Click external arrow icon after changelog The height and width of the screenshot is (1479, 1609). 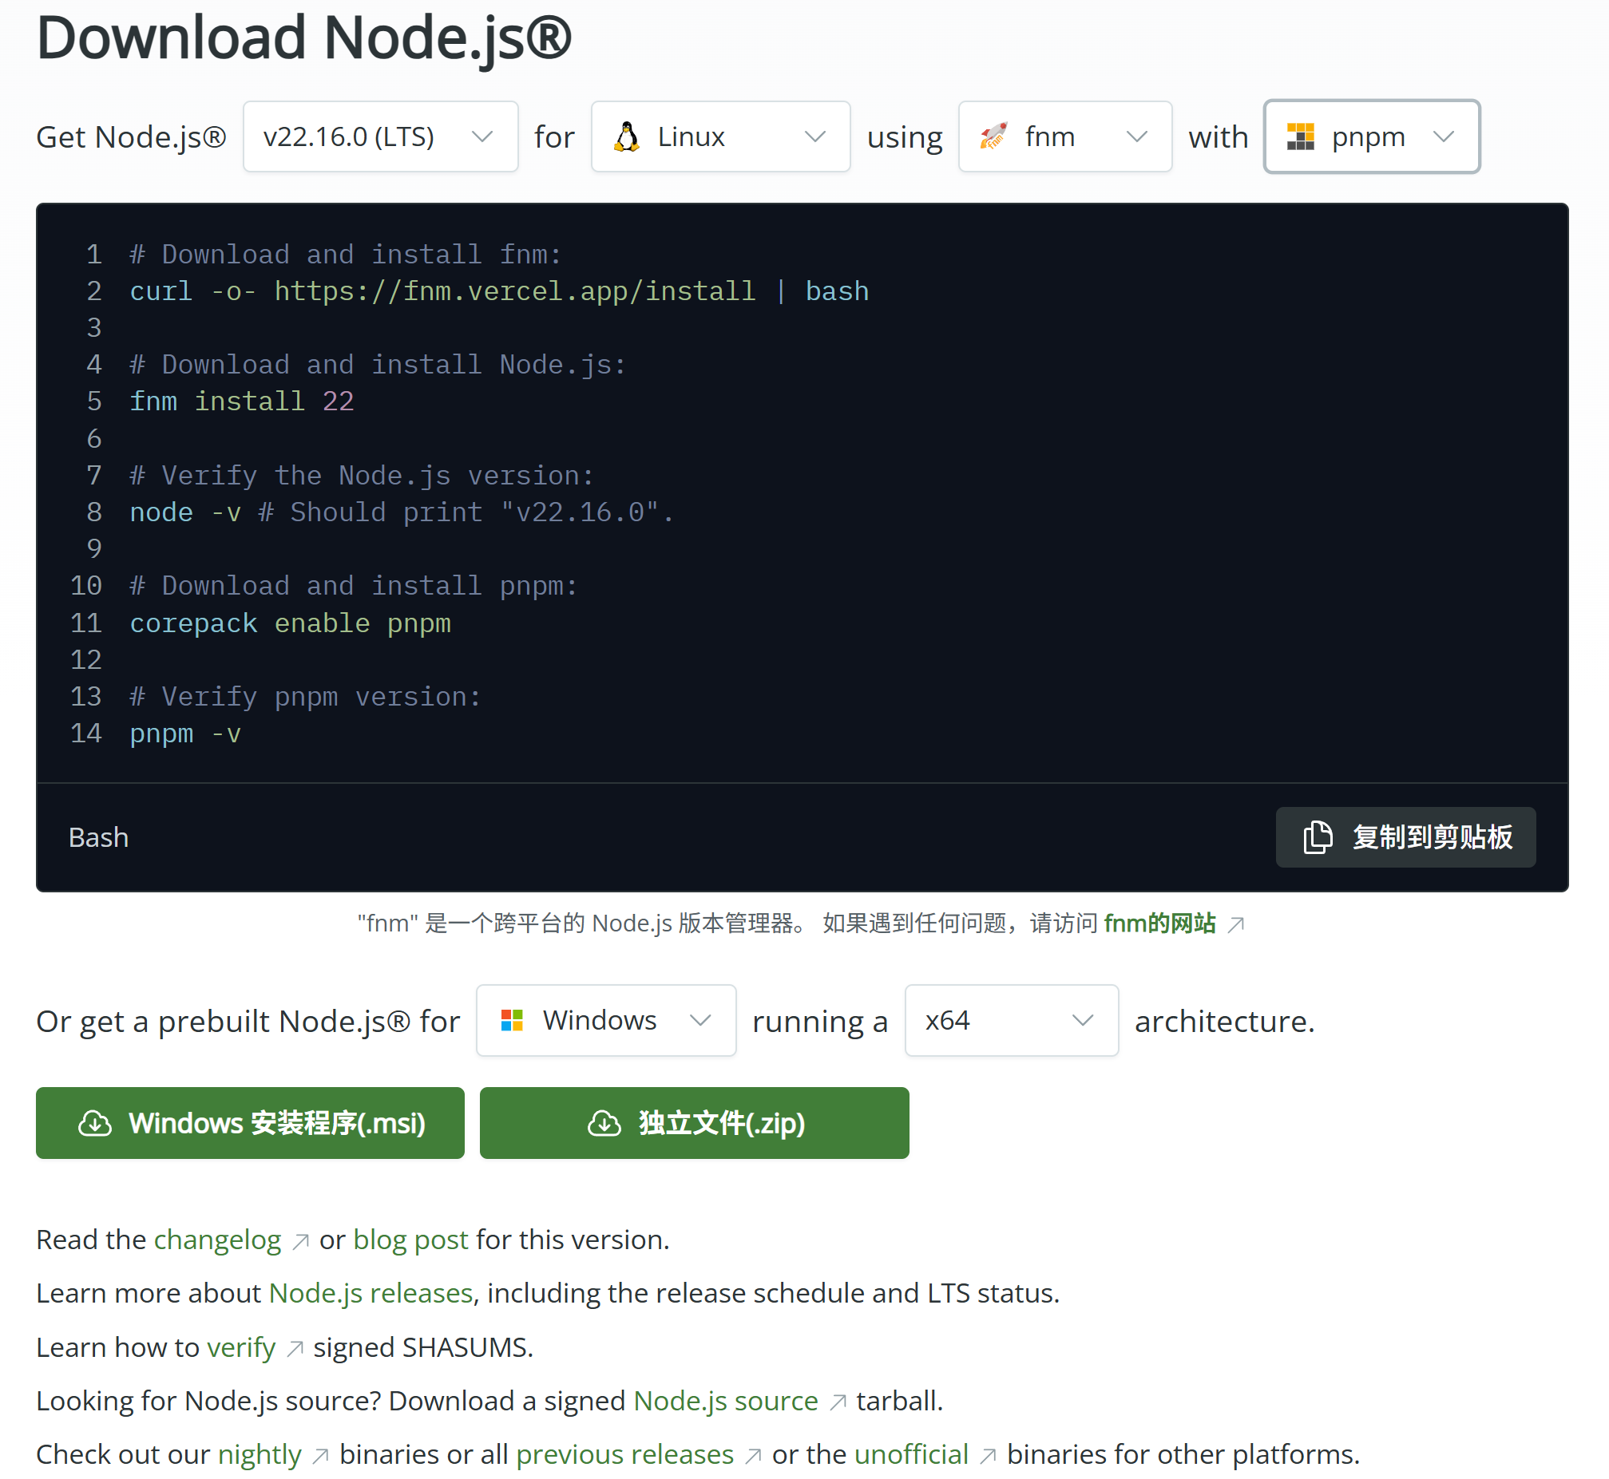300,1241
